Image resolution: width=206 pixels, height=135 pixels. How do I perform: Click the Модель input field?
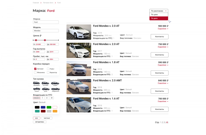point(46,31)
